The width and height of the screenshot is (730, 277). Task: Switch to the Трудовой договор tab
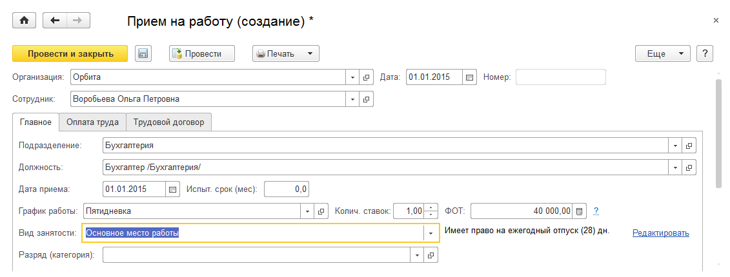(x=168, y=122)
